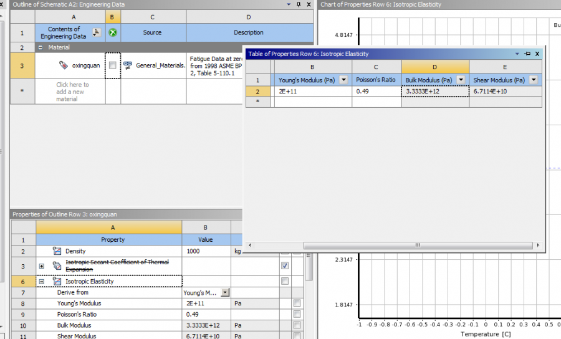
Task: Uncheck the suppress box for Isotropic Secant Coefficient
Action: point(285,265)
